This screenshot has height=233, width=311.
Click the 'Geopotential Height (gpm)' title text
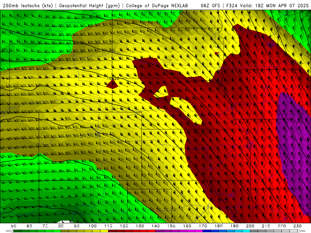[x=89, y=6]
